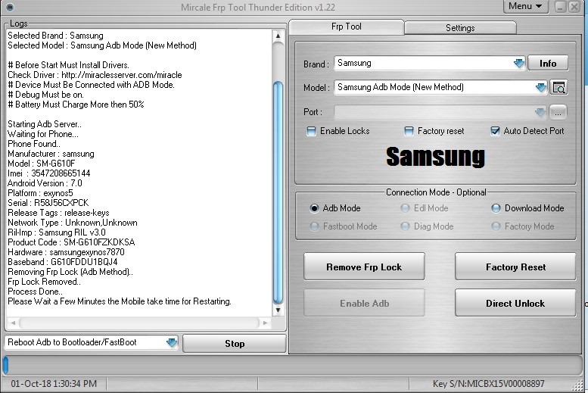Click the log line 'Frp Lock Removed..'
This screenshot has height=393, width=588.
44,282
